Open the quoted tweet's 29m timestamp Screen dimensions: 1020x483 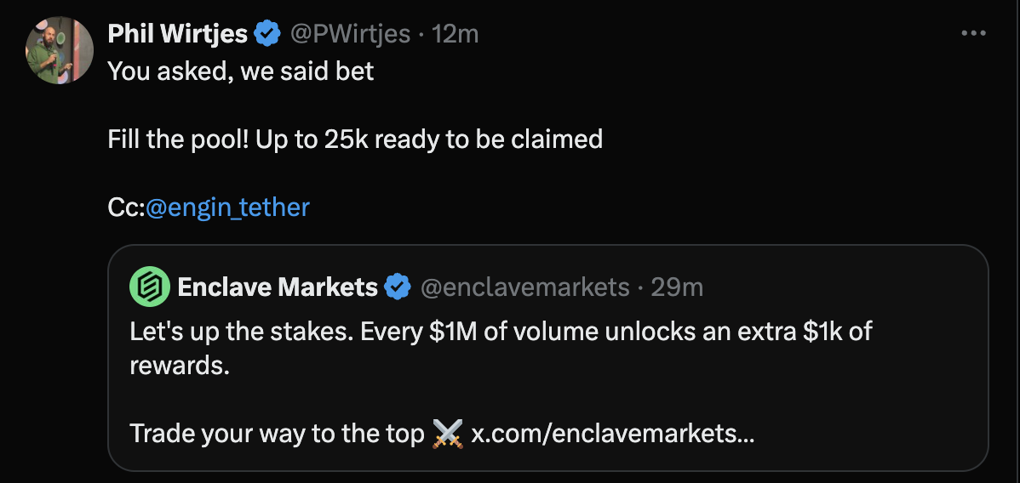click(677, 287)
